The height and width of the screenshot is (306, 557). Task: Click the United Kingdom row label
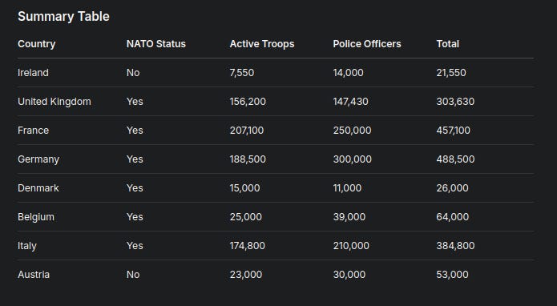pos(54,102)
